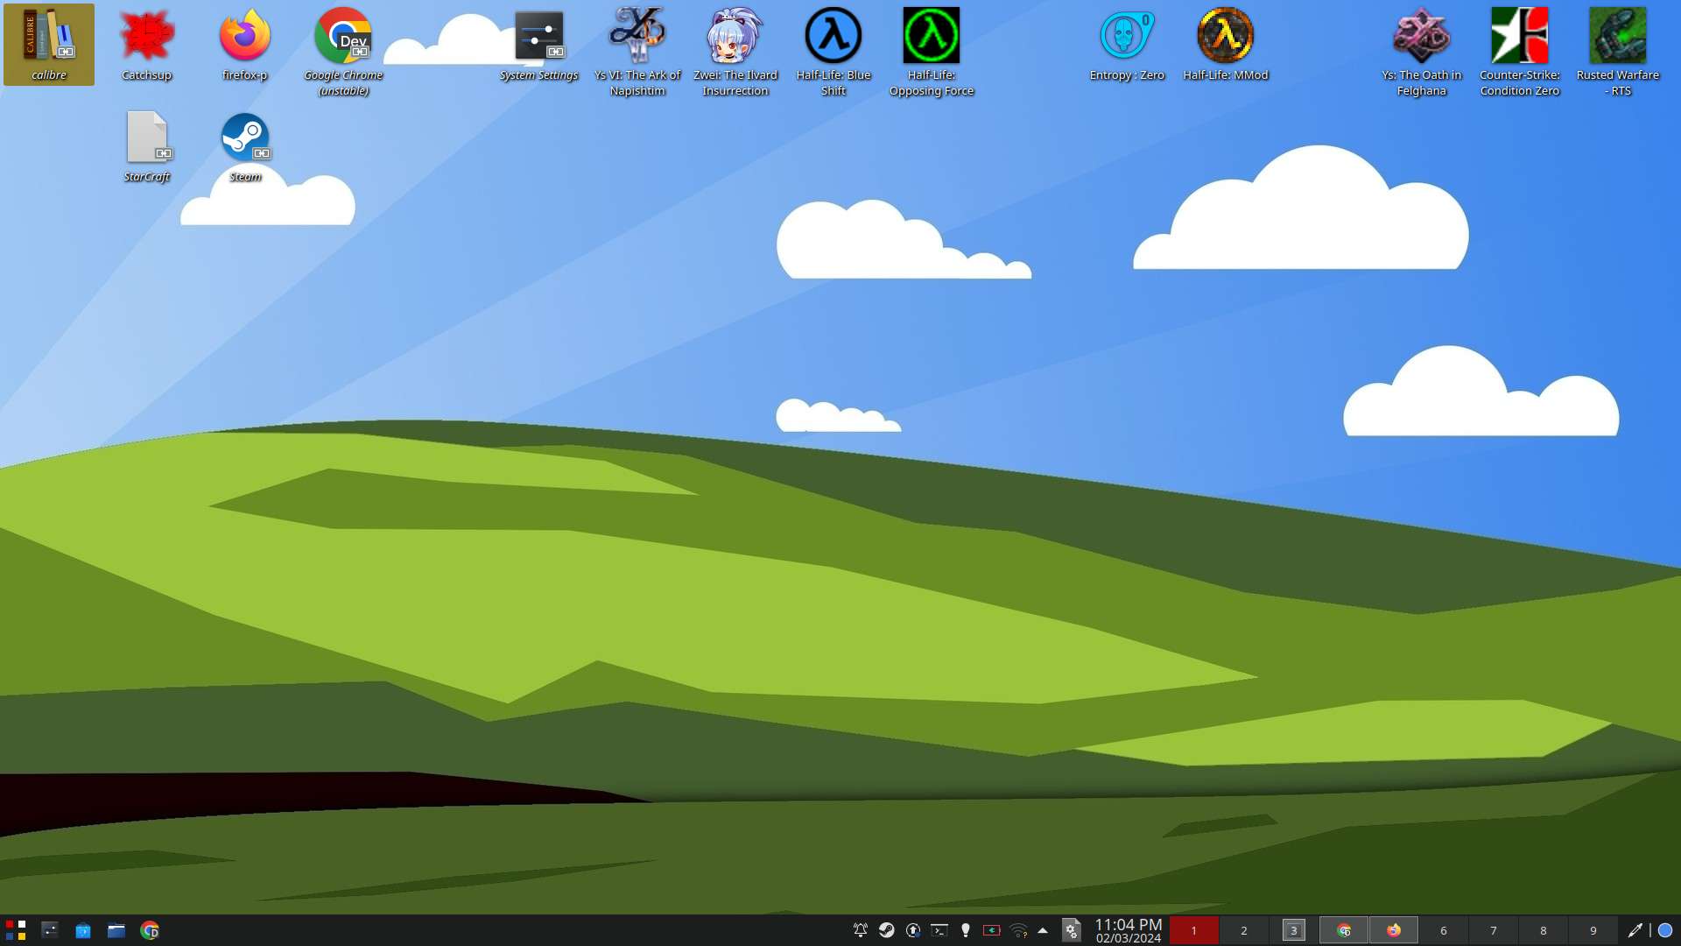Select the Half-Life: Blue Shift icon
This screenshot has height=946, width=1681.
(x=833, y=52)
